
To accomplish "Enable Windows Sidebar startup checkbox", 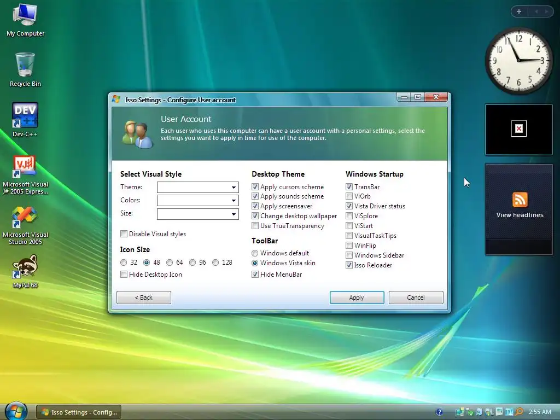I will point(349,255).
